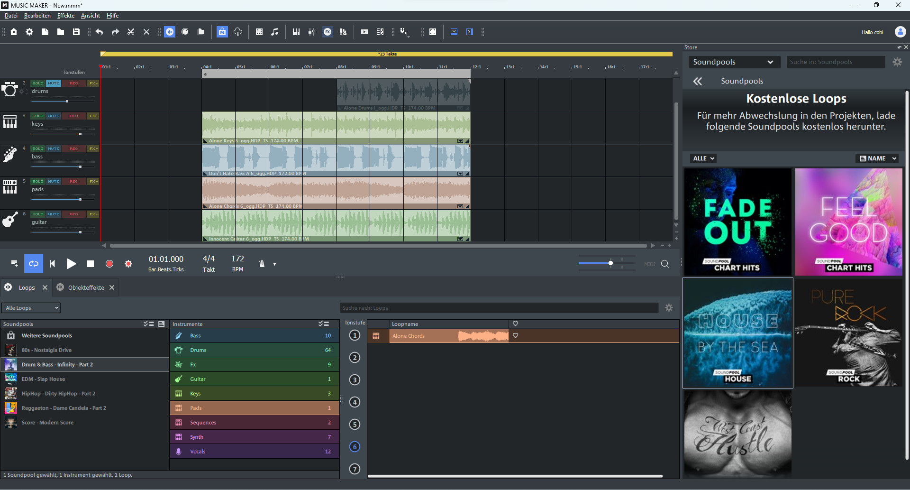Show the Loops panel via the toolbar icon

pos(170,32)
